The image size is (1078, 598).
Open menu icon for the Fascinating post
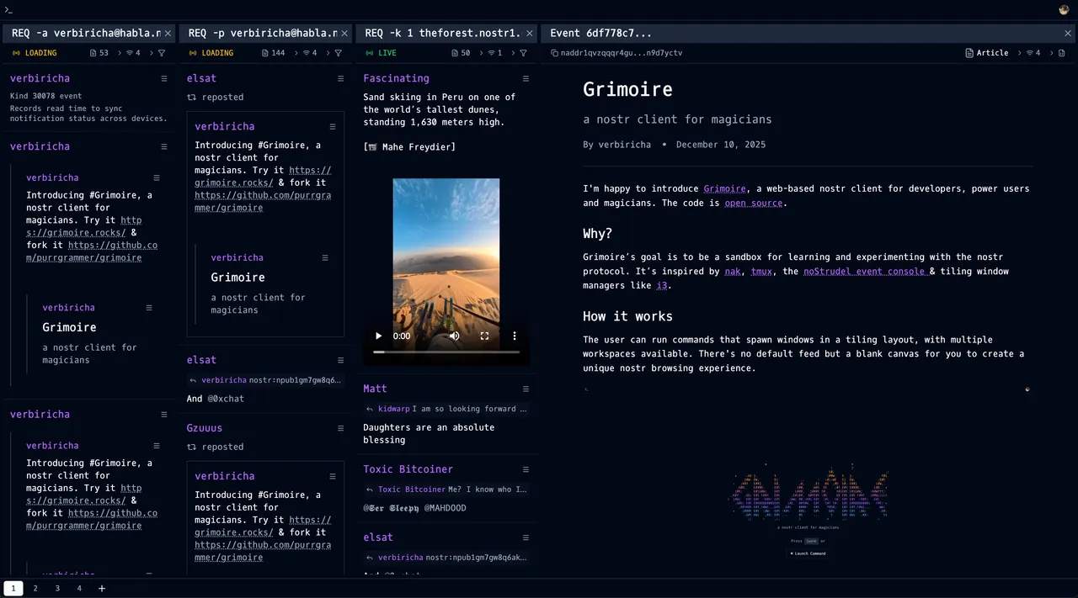tap(526, 79)
